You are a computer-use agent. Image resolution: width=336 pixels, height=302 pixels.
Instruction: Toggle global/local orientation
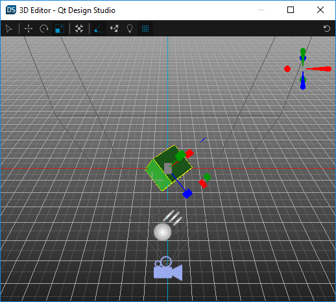pyautogui.click(x=114, y=29)
